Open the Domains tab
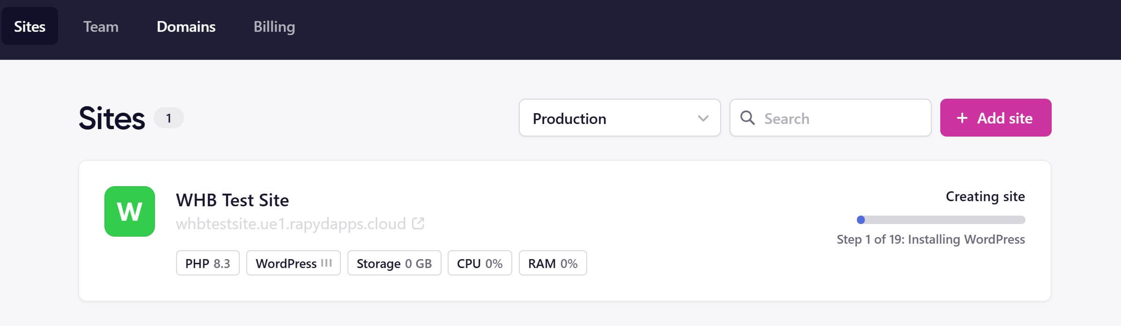This screenshot has height=326, width=1121. (x=186, y=27)
